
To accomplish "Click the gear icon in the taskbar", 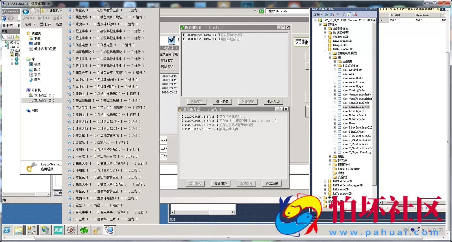I will [71, 230].
